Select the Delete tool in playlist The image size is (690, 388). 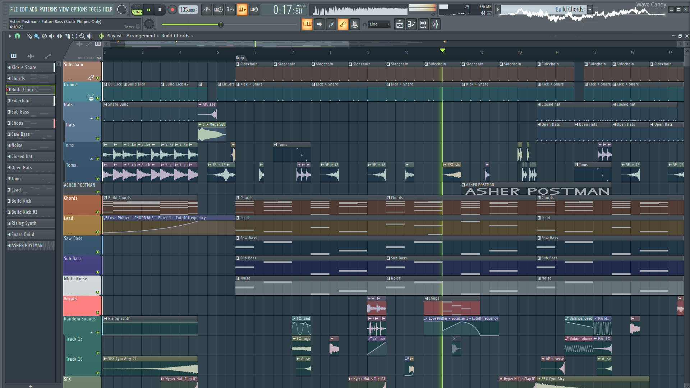coord(44,36)
